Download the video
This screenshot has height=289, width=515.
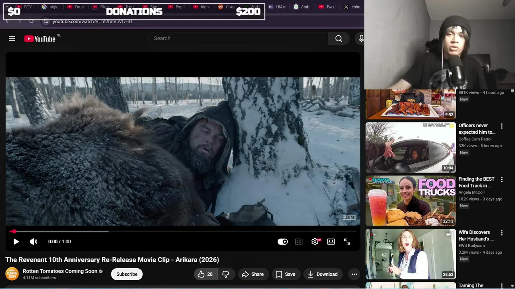coord(323,274)
